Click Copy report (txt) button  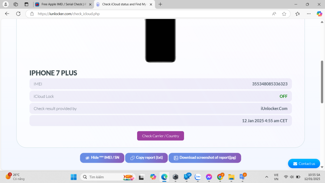pos(146,158)
